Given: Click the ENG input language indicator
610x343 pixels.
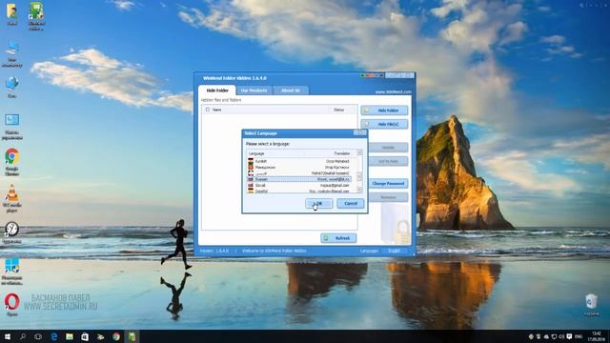Looking at the screenshot, I should click(579, 336).
